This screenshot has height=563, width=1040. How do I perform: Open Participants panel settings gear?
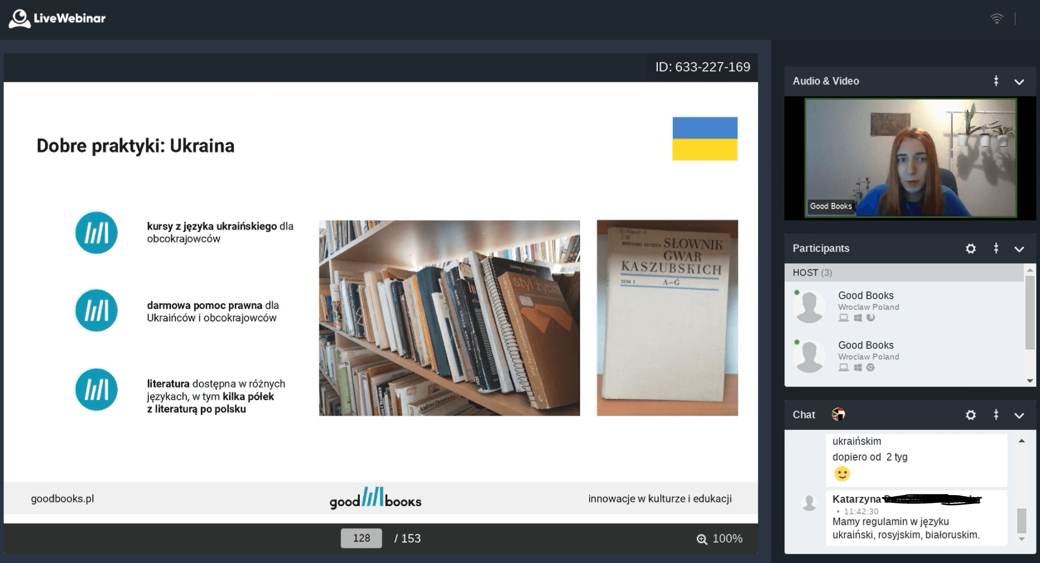click(970, 248)
